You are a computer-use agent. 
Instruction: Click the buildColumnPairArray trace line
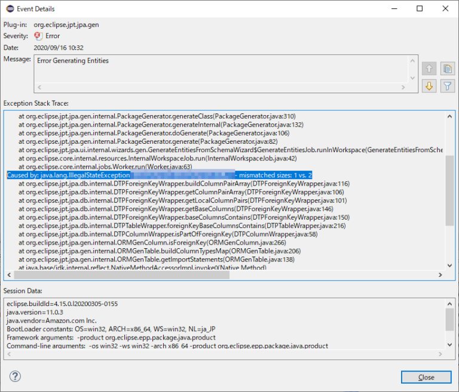coord(184,184)
